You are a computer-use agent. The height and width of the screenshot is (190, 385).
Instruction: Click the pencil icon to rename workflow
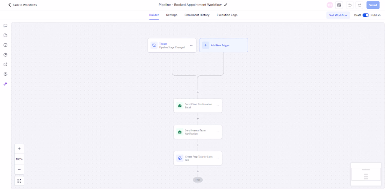click(226, 5)
